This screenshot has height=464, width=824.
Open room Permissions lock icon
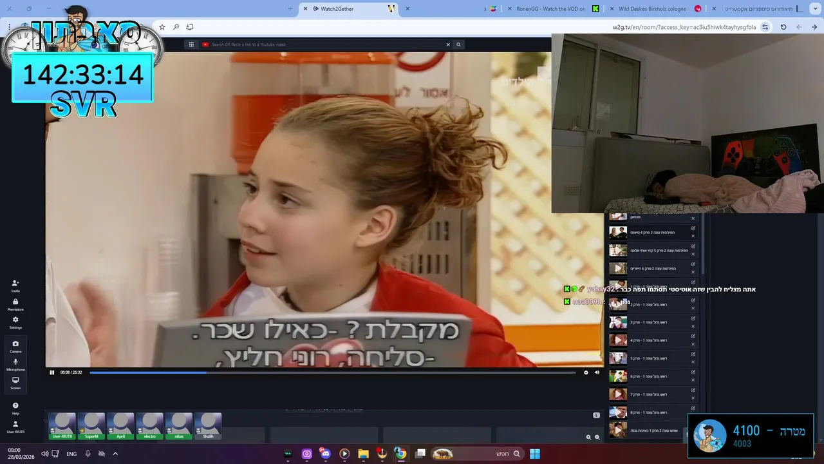[x=15, y=304]
